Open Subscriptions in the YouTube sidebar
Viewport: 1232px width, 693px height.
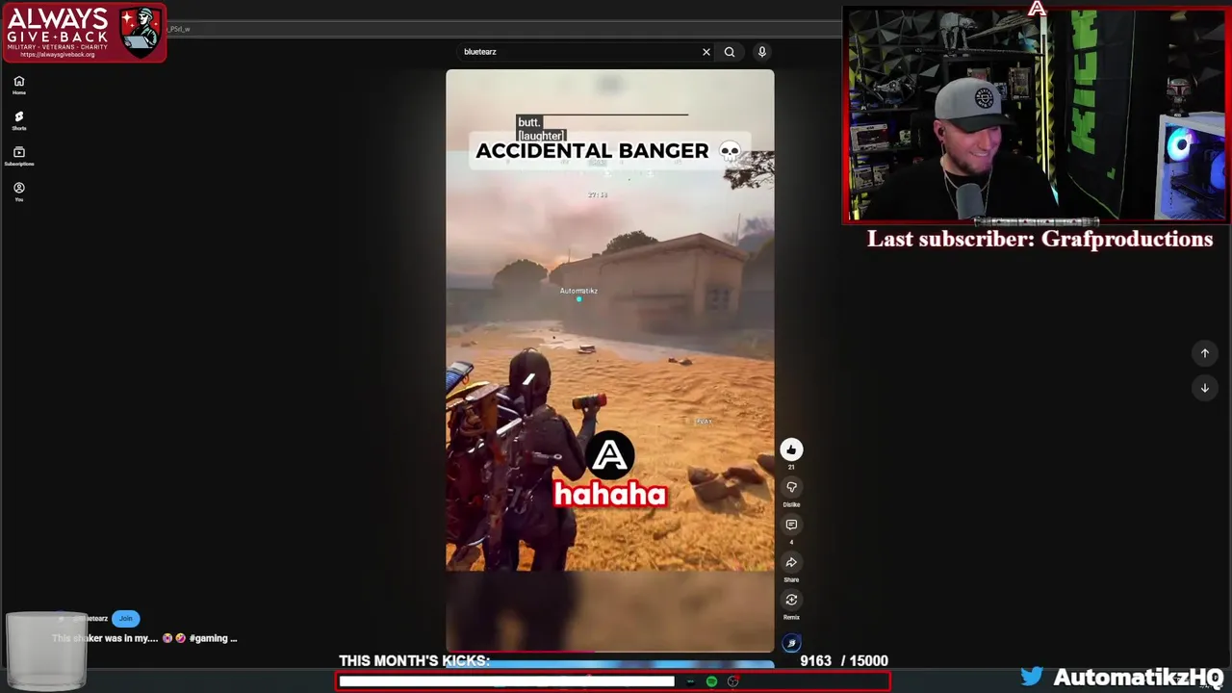coord(18,156)
